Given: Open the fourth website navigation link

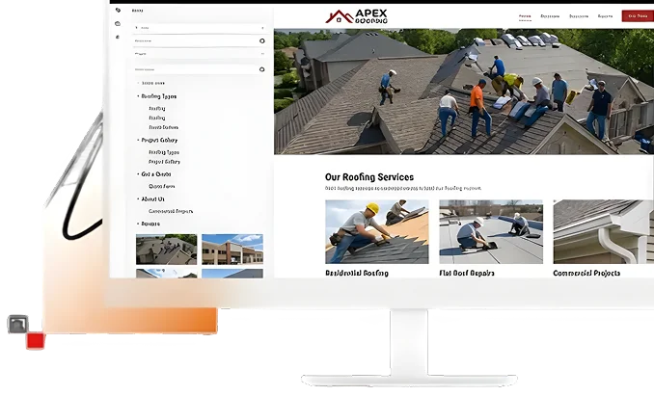Looking at the screenshot, I should coord(605,16).
